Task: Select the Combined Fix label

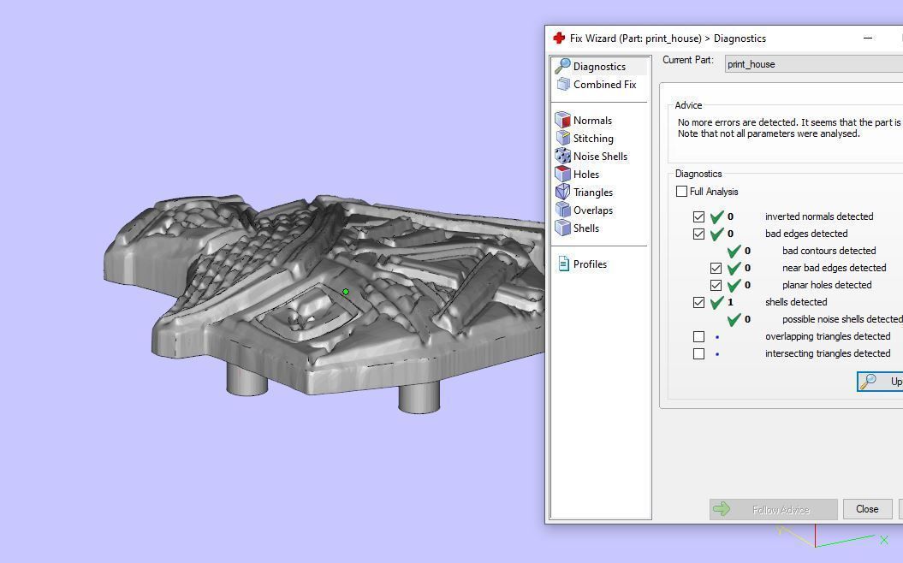Action: pos(604,85)
